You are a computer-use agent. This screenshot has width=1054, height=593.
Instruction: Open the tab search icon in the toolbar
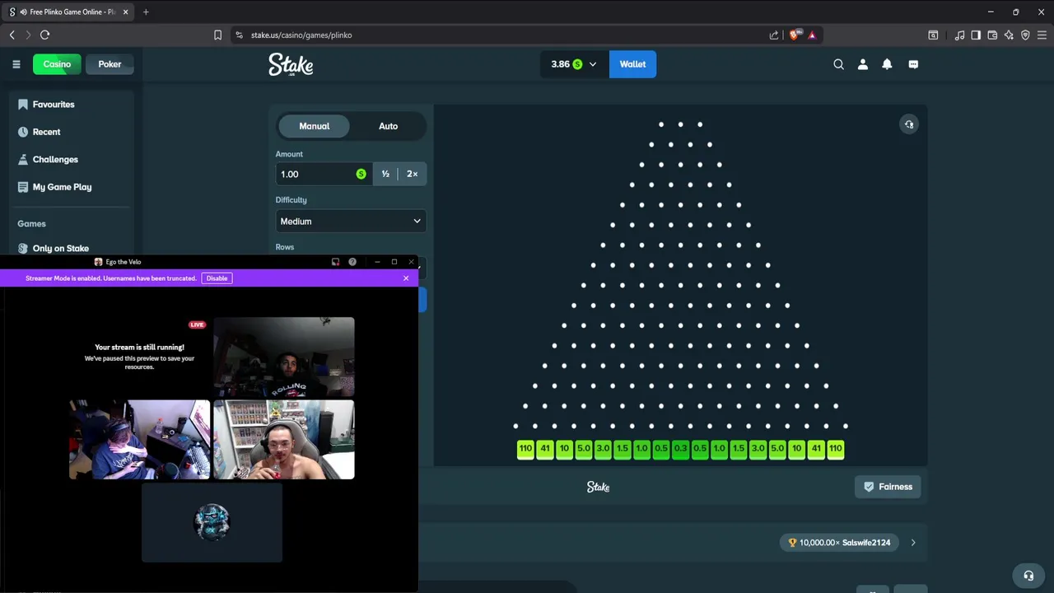(933, 35)
